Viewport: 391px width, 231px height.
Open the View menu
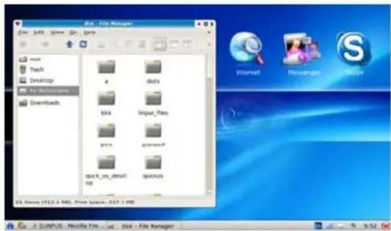57,32
